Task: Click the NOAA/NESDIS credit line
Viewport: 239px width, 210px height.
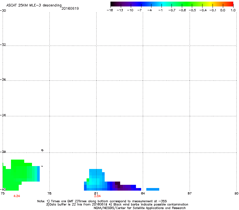Action: pyautogui.click(x=140, y=208)
